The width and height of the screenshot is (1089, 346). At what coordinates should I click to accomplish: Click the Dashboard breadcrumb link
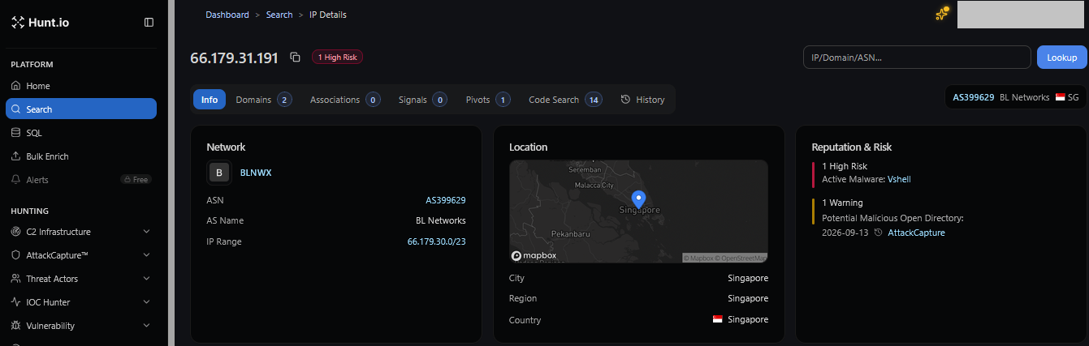tap(228, 15)
